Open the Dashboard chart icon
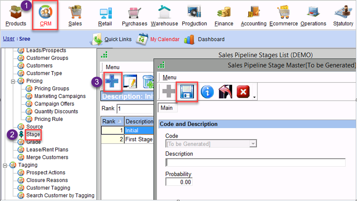 [x=189, y=39]
